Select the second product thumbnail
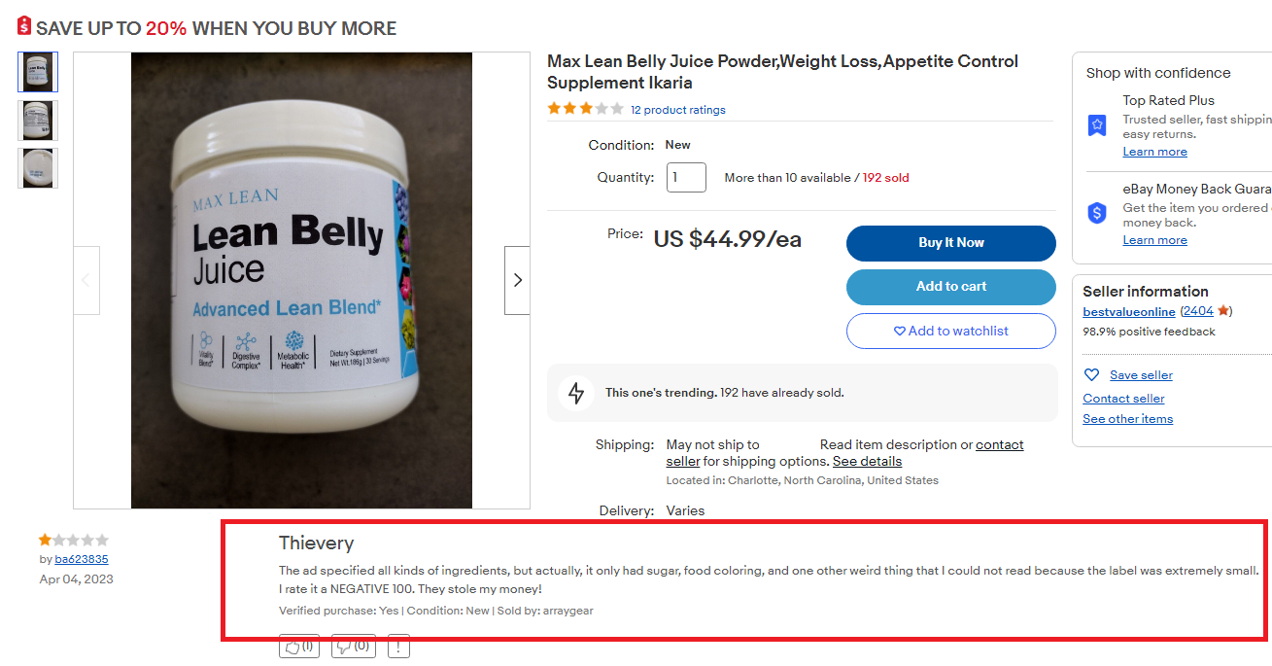The width and height of the screenshot is (1272, 666). pyautogui.click(x=38, y=121)
